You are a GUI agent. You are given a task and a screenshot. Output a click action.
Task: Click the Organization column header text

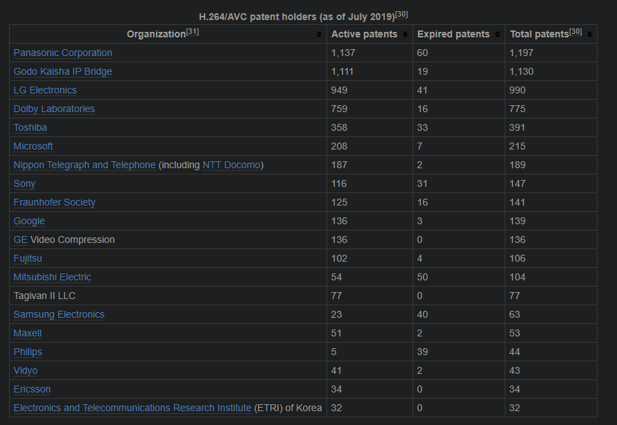tap(156, 35)
